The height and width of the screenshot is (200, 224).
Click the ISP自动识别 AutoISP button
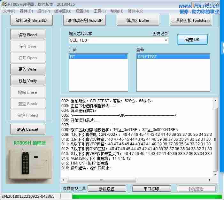(84, 20)
